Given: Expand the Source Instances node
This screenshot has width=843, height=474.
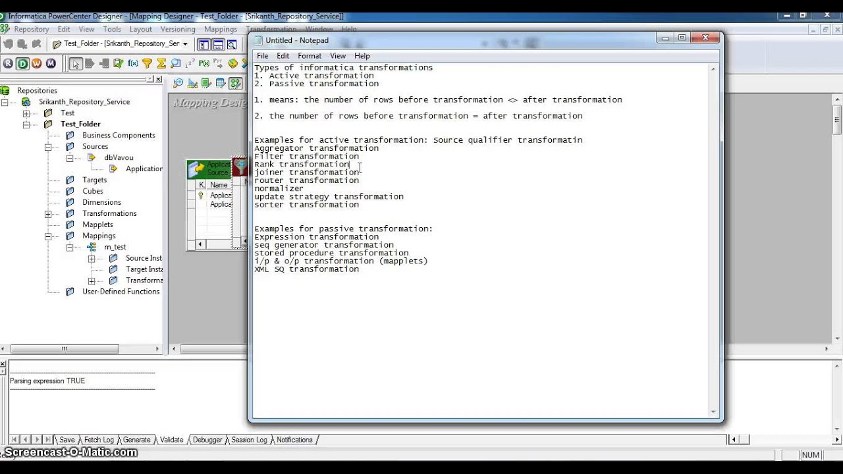Looking at the screenshot, I should [92, 259].
